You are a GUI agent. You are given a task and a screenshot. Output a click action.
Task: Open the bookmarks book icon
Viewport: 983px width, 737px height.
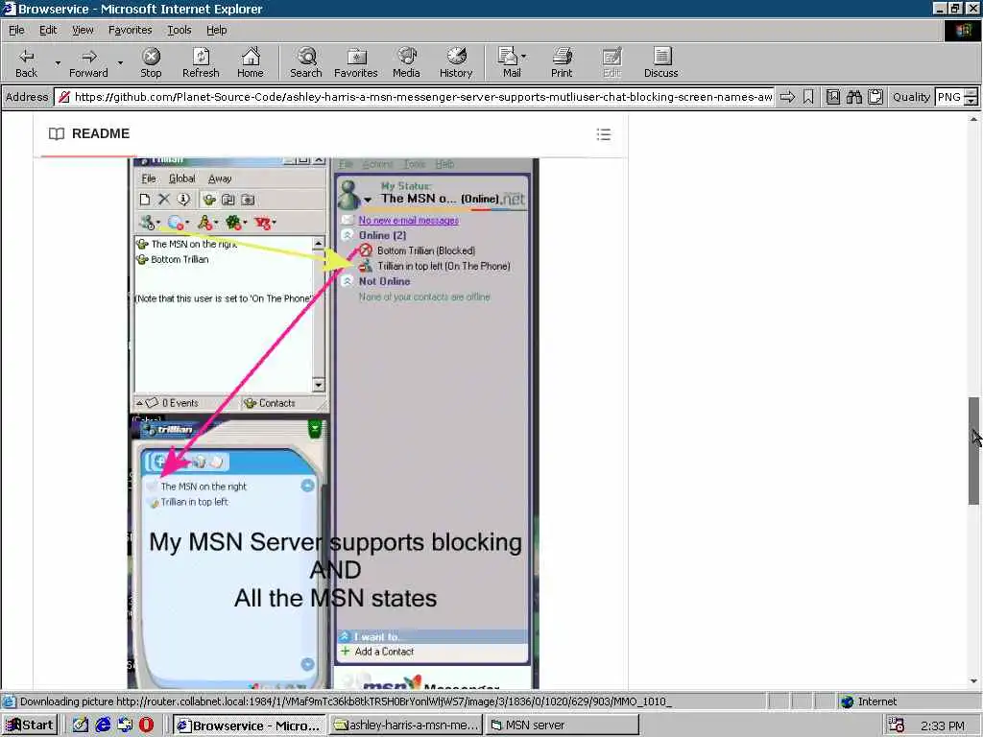(832, 97)
